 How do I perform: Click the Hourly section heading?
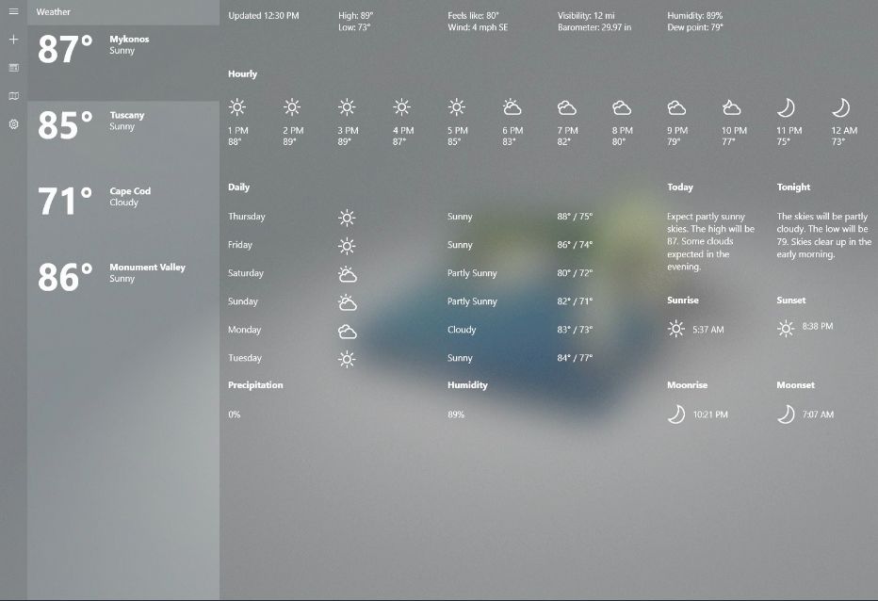(242, 73)
